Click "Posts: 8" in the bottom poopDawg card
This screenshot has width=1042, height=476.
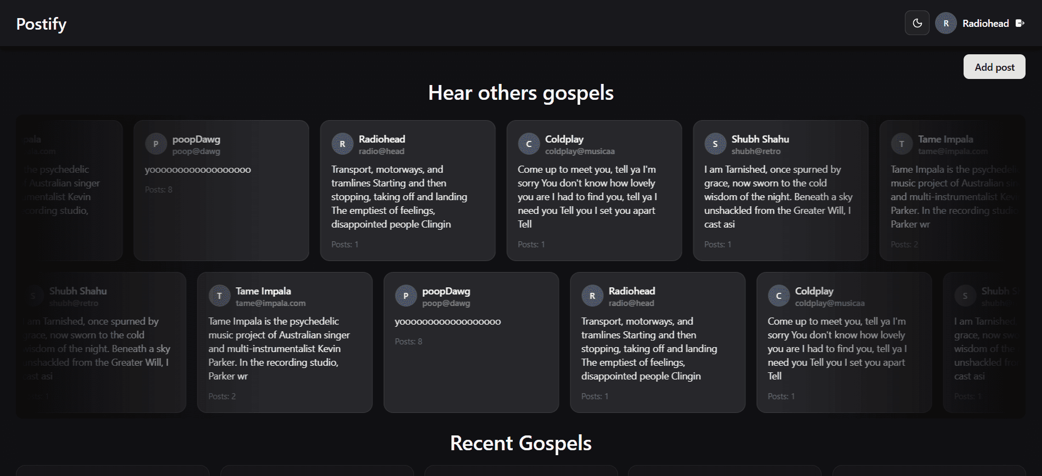(x=409, y=342)
